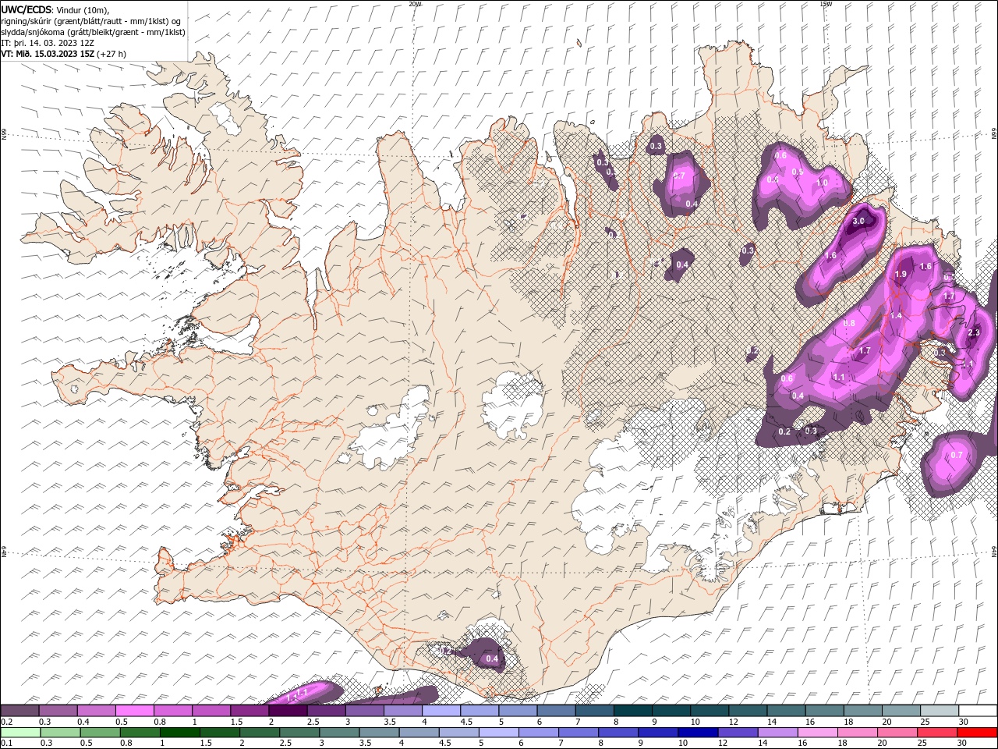The width and height of the screenshot is (998, 749).
Task: Click the 0.4 value on south coast blob
Action: coord(492,659)
